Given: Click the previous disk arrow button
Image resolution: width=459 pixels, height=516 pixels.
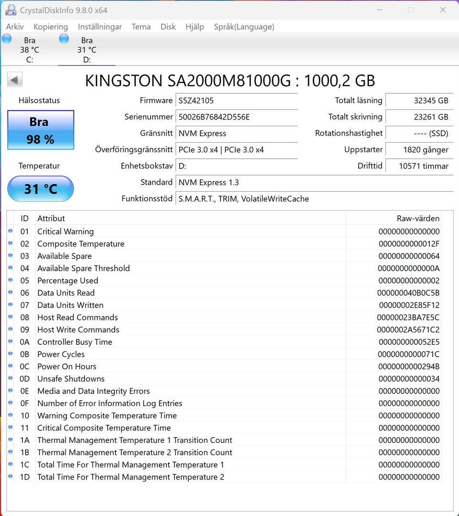Looking at the screenshot, I should 15,80.
